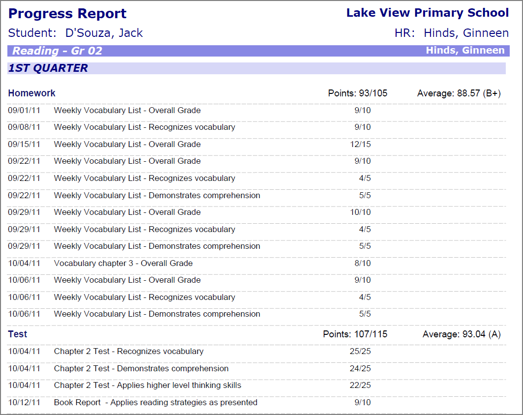Screen dimensions: 523x415
Task: Select the "Homework" section heading
Action: [31, 93]
